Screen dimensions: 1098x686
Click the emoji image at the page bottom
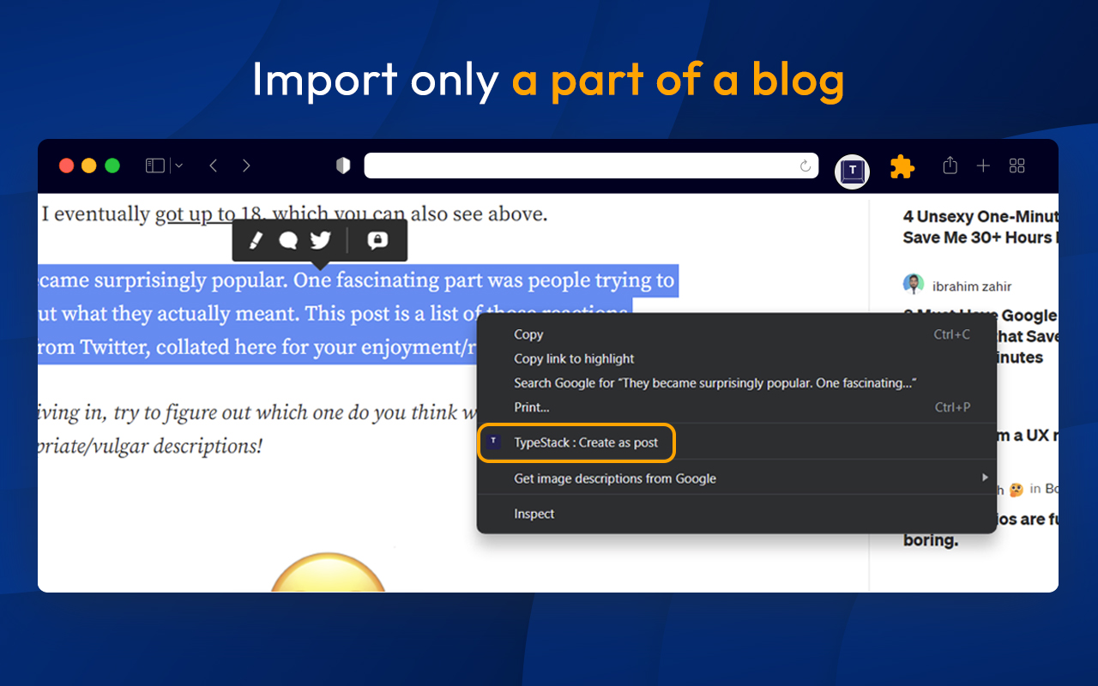tap(329, 572)
